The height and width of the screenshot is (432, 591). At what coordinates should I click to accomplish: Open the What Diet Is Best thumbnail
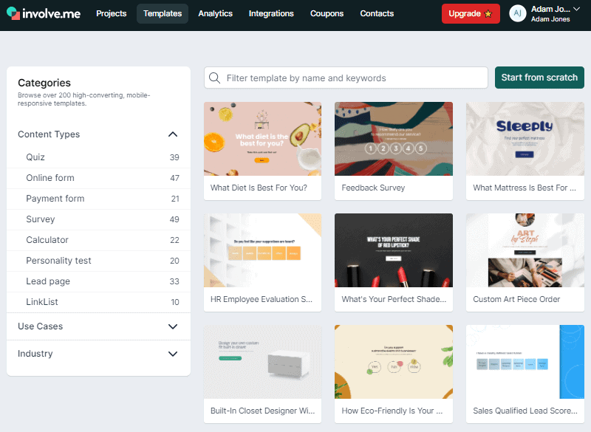pos(263,139)
